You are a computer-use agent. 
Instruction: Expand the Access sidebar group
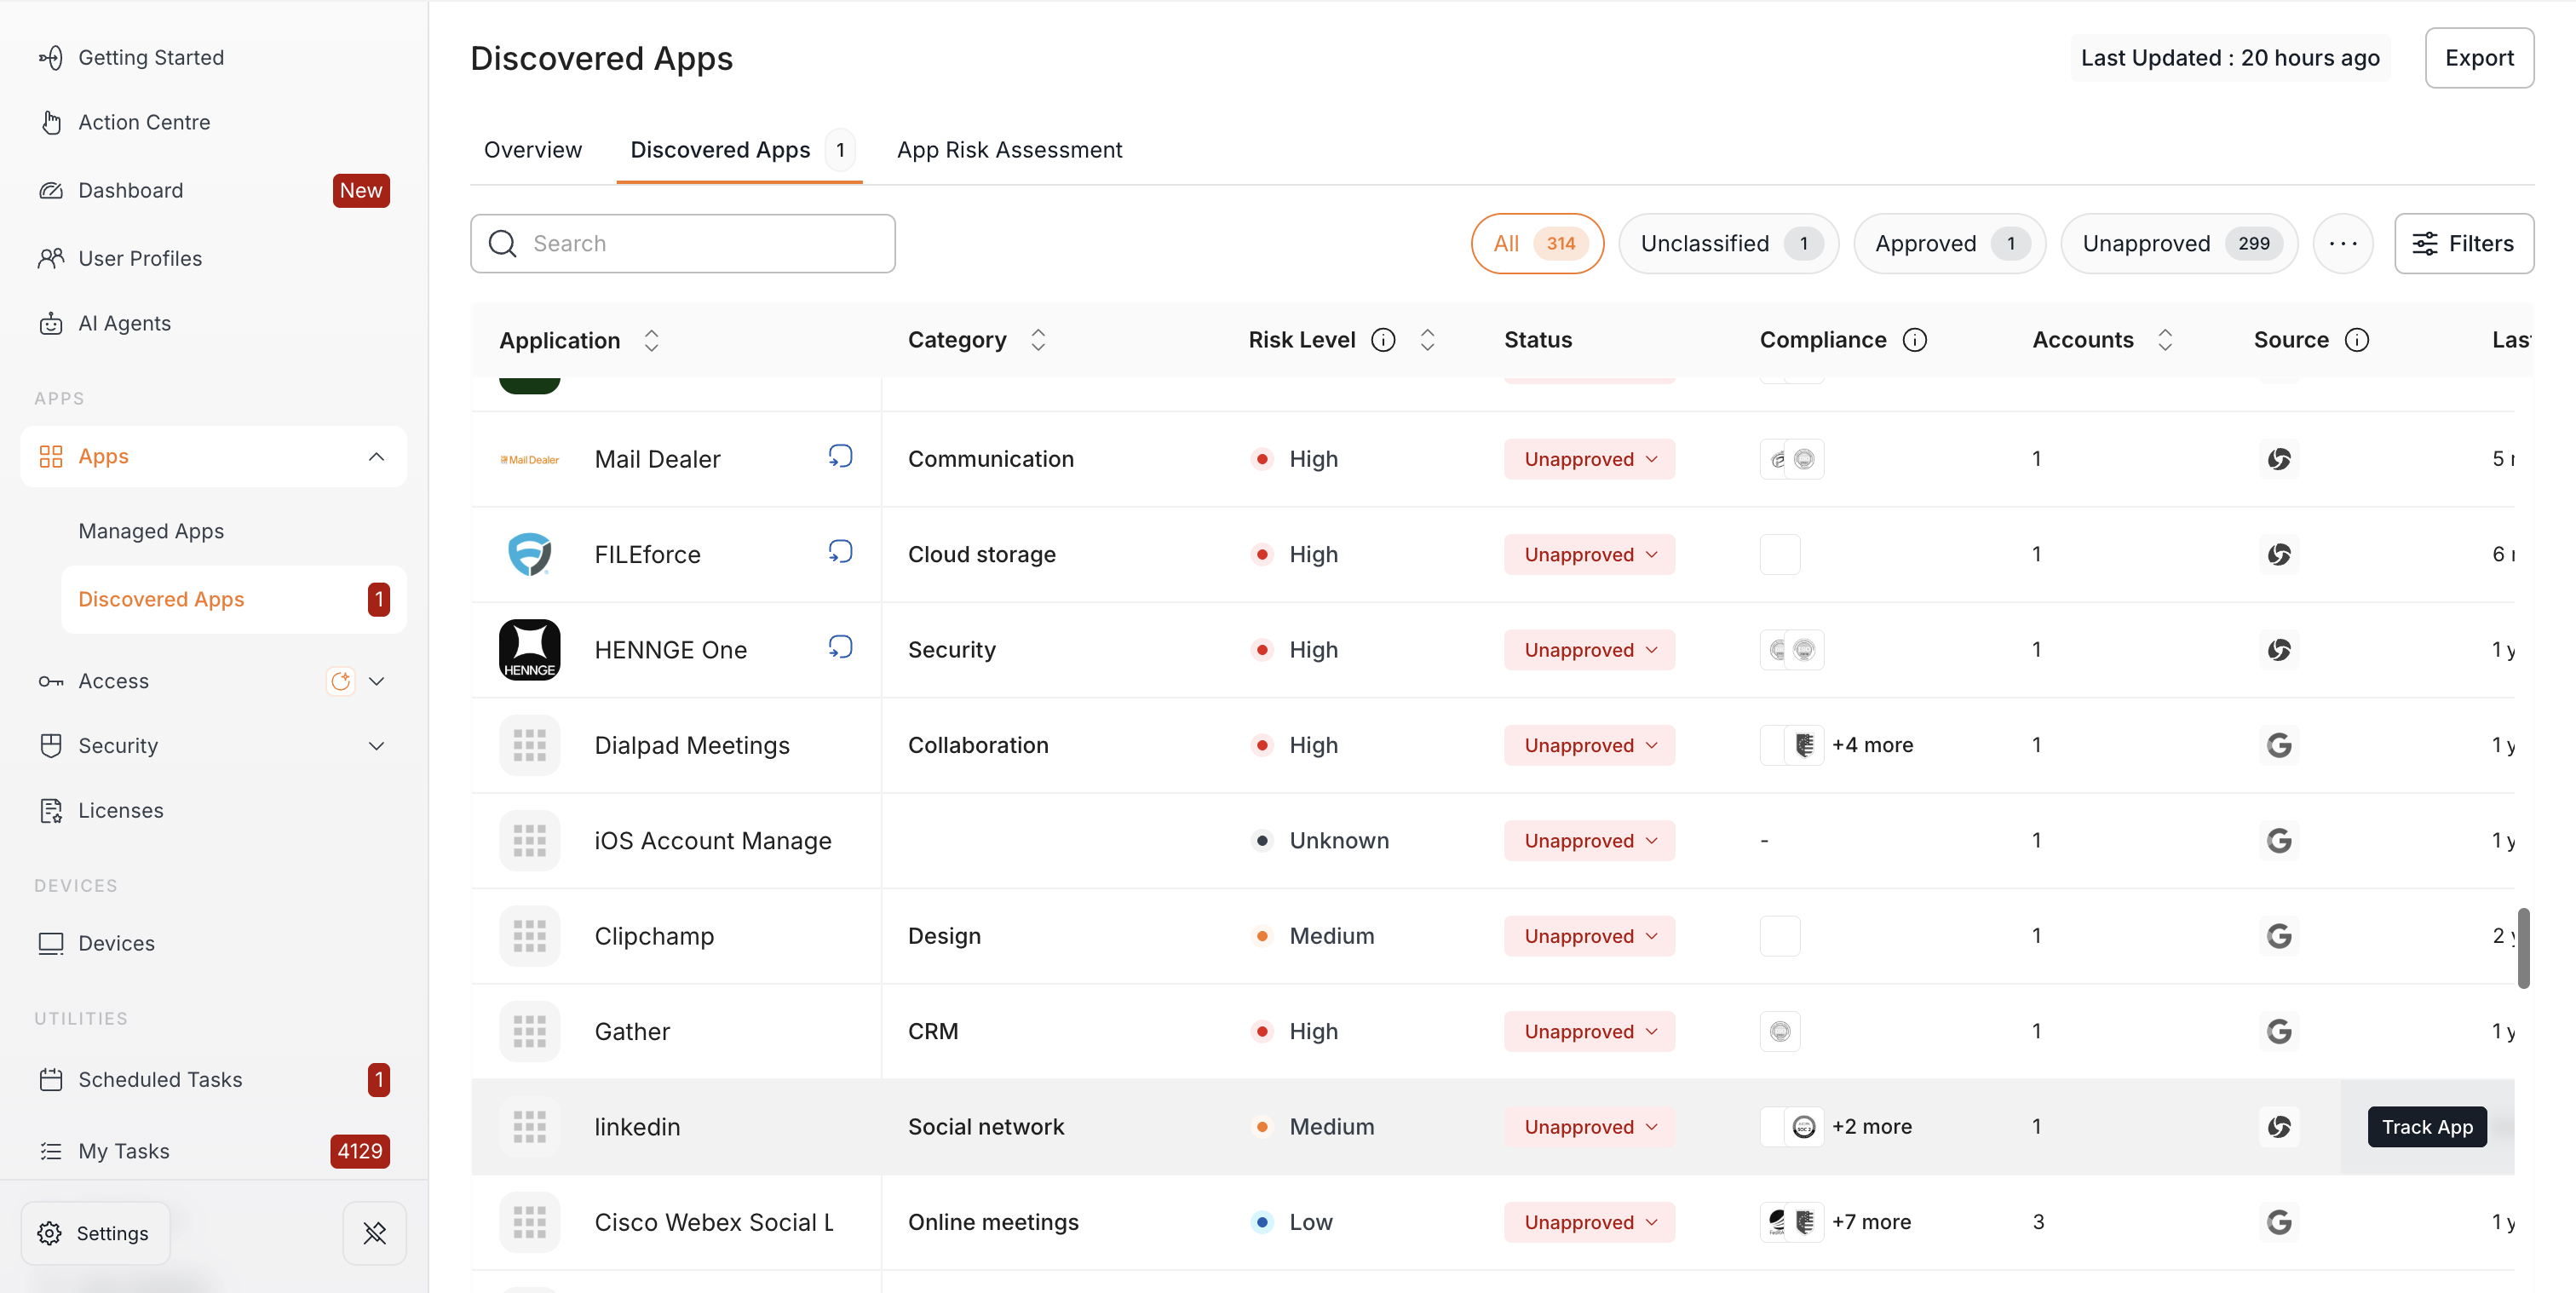coord(376,681)
